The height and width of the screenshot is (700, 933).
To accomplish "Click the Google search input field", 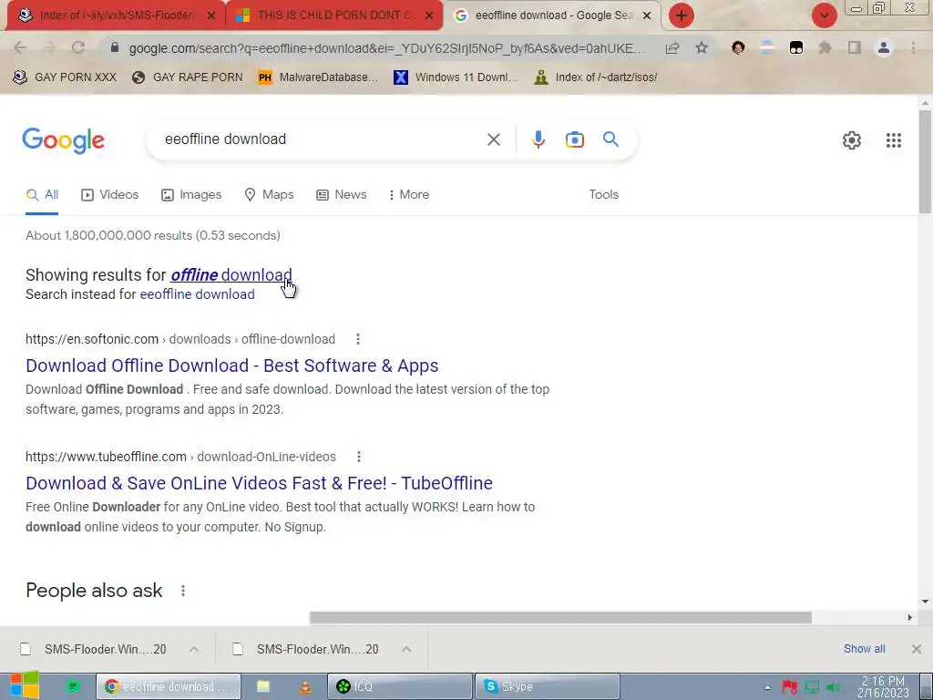I will coord(322,139).
